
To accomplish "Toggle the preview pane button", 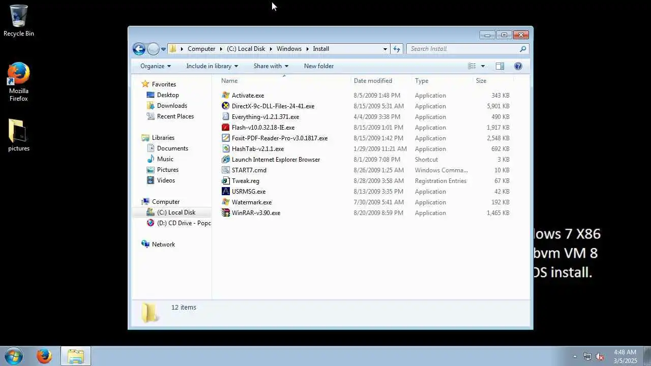I will point(500,66).
